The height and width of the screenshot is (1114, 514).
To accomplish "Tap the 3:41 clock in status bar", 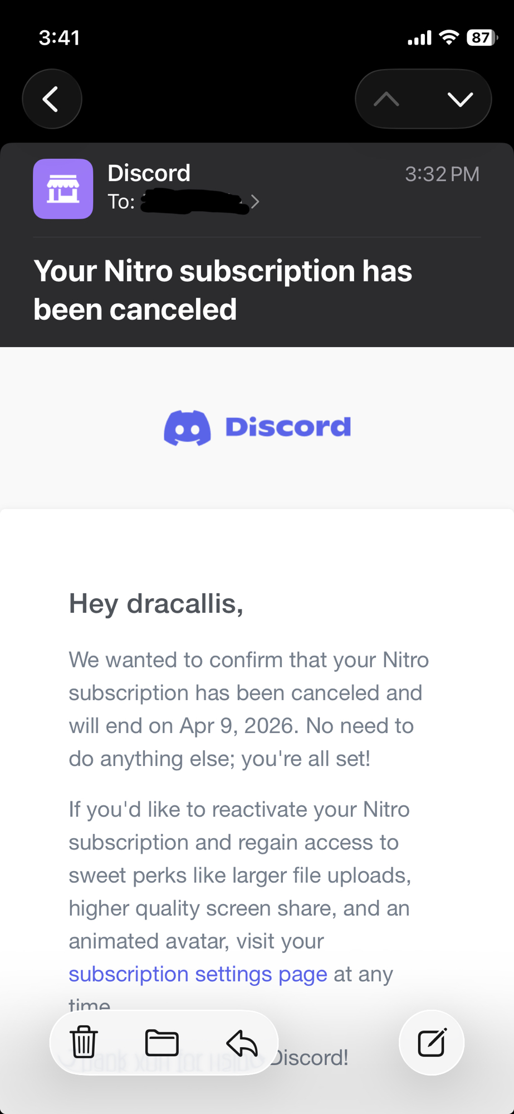I will (x=60, y=38).
